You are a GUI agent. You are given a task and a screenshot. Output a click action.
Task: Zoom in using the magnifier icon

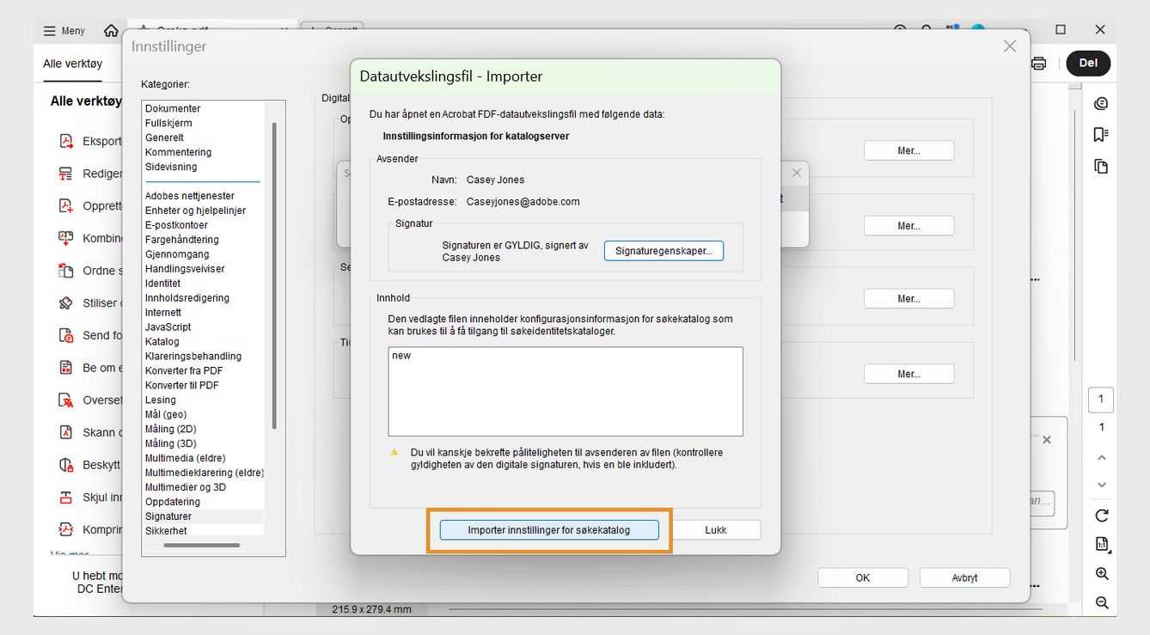click(x=1101, y=574)
